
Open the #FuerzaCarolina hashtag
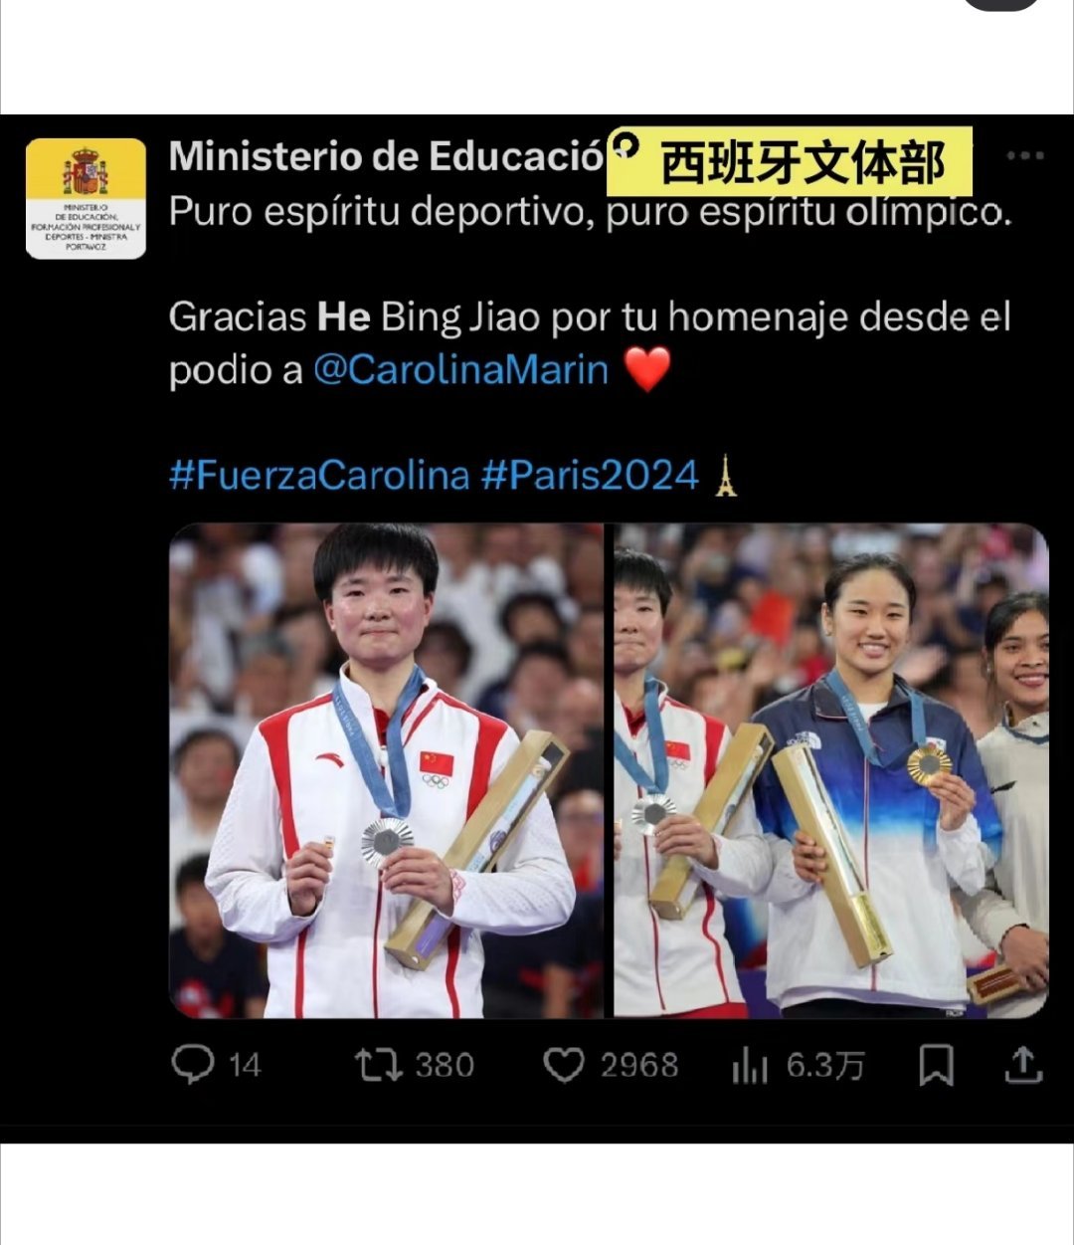(319, 476)
